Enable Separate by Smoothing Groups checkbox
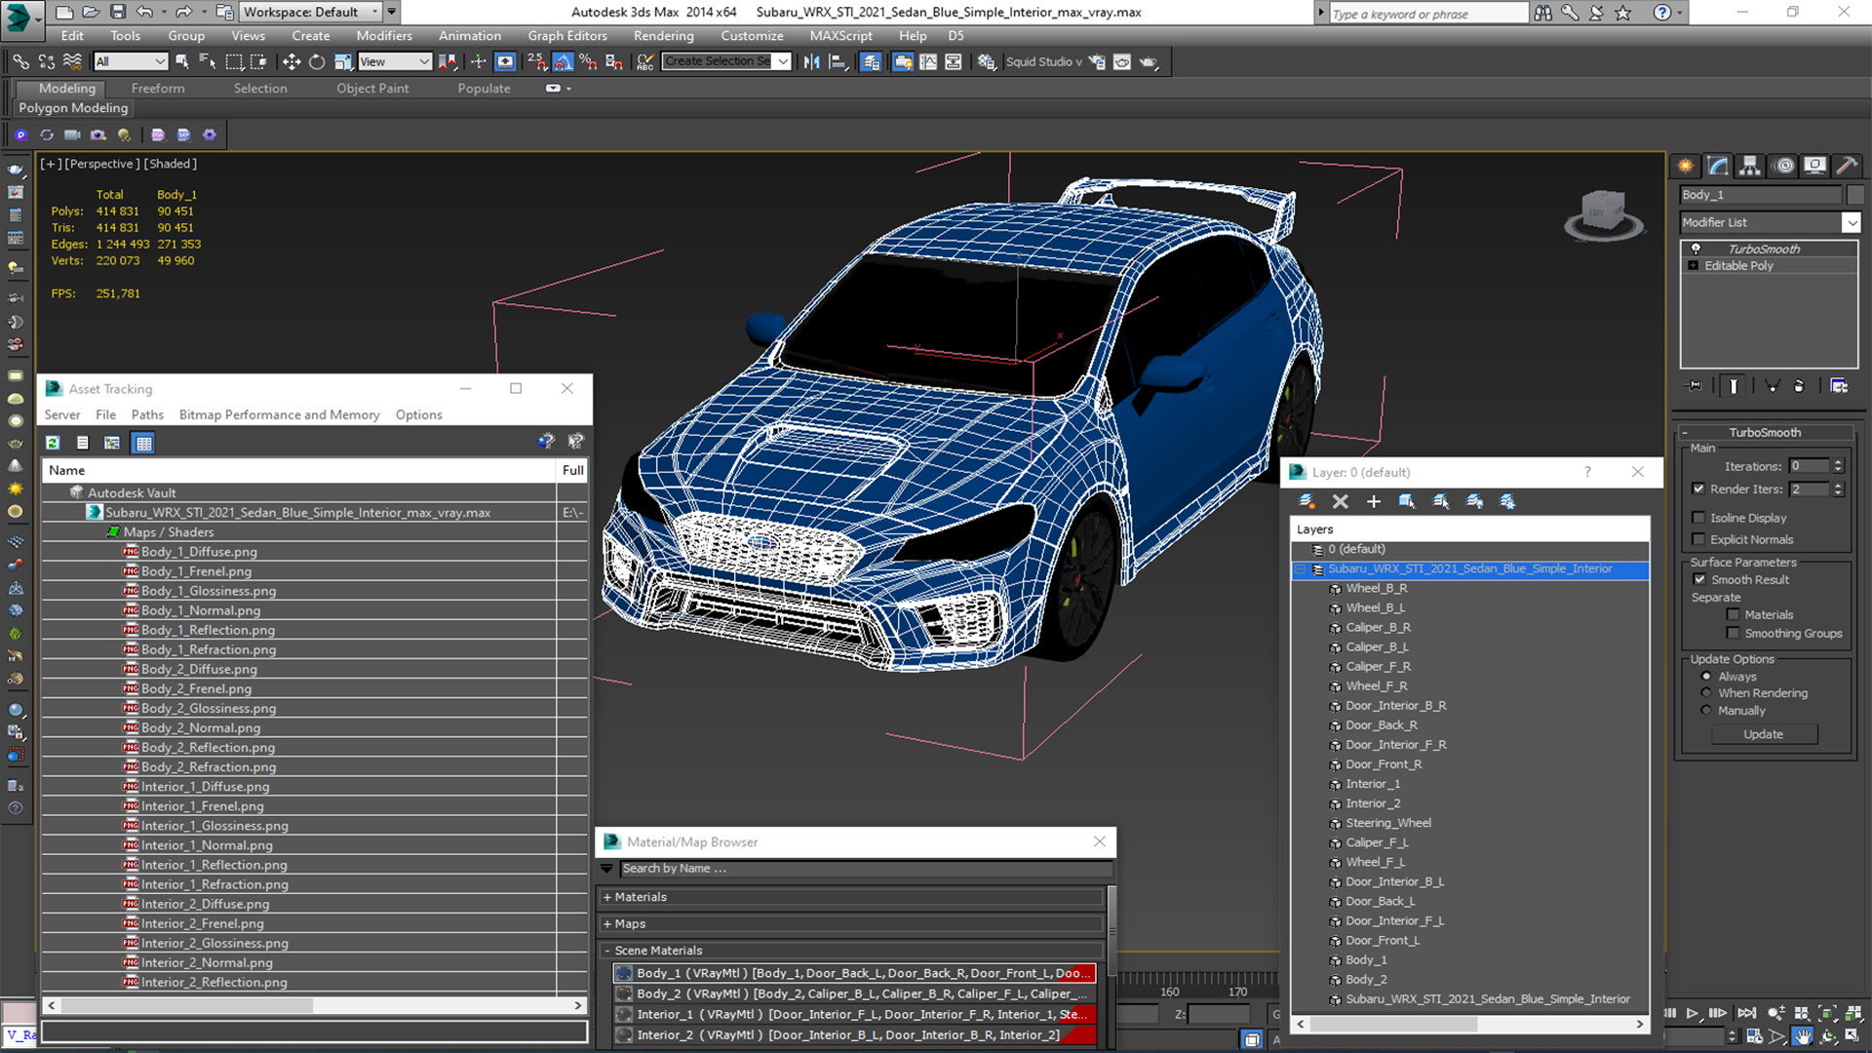 (x=1733, y=633)
